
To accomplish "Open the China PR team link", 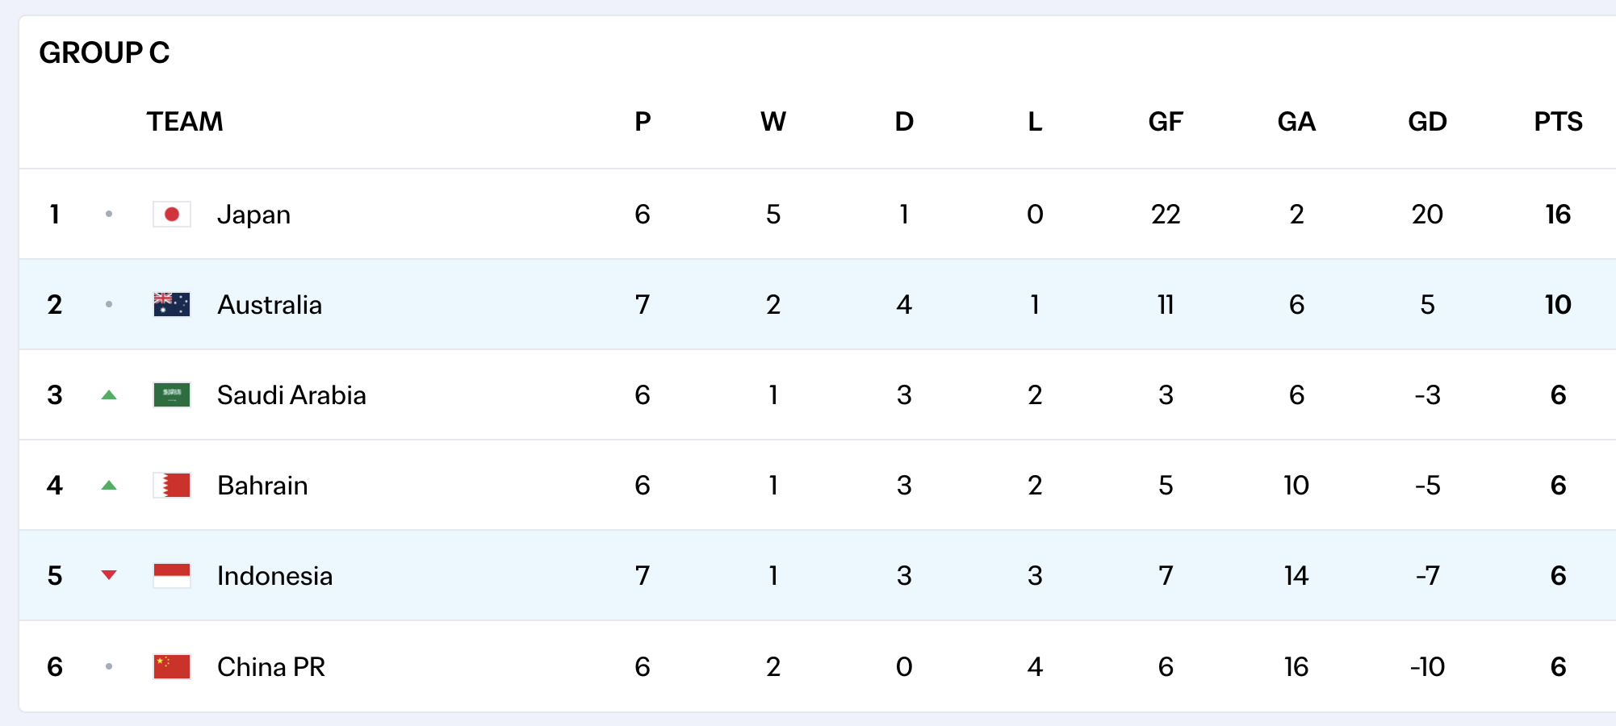I will (x=271, y=667).
